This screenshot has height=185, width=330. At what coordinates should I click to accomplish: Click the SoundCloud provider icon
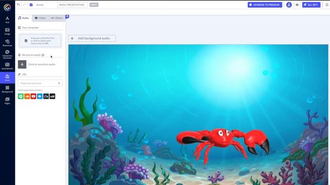coord(27,96)
